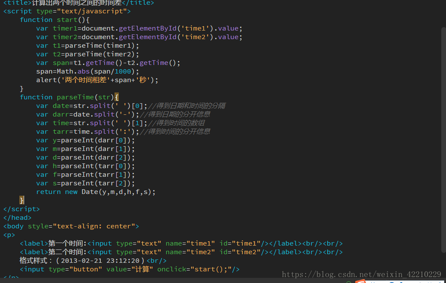Screen dimensions: 446x283
Task: Click the 'var m=parseInt(darr[1]);' line
Action: [85, 149]
